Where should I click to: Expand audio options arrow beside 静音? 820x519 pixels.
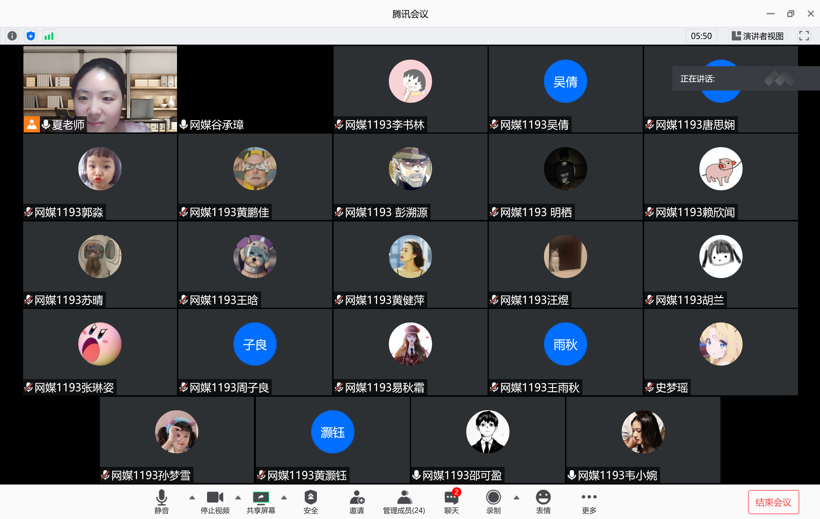(x=192, y=497)
